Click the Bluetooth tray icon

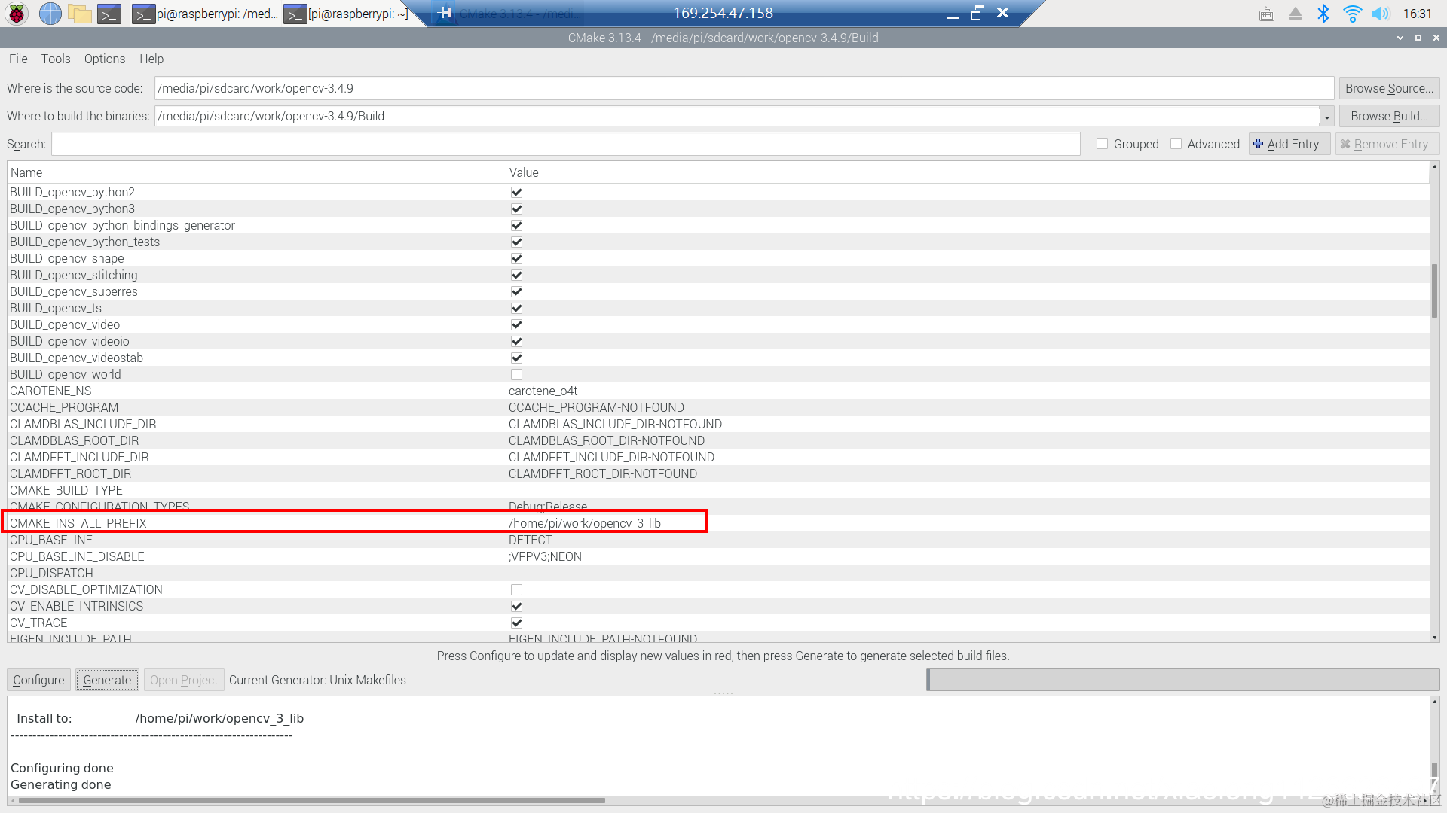click(1323, 13)
